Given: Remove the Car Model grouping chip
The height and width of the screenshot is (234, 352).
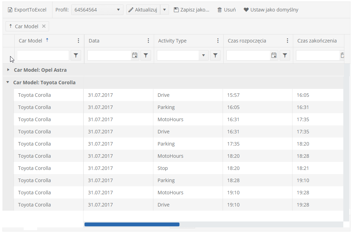Looking at the screenshot, I should point(44,26).
